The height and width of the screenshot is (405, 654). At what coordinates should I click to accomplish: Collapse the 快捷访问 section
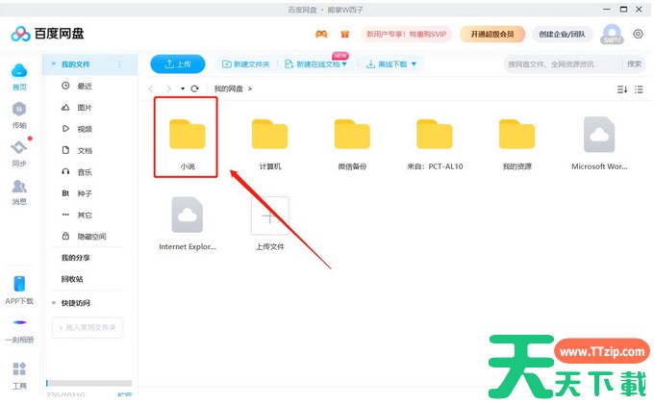tap(54, 303)
